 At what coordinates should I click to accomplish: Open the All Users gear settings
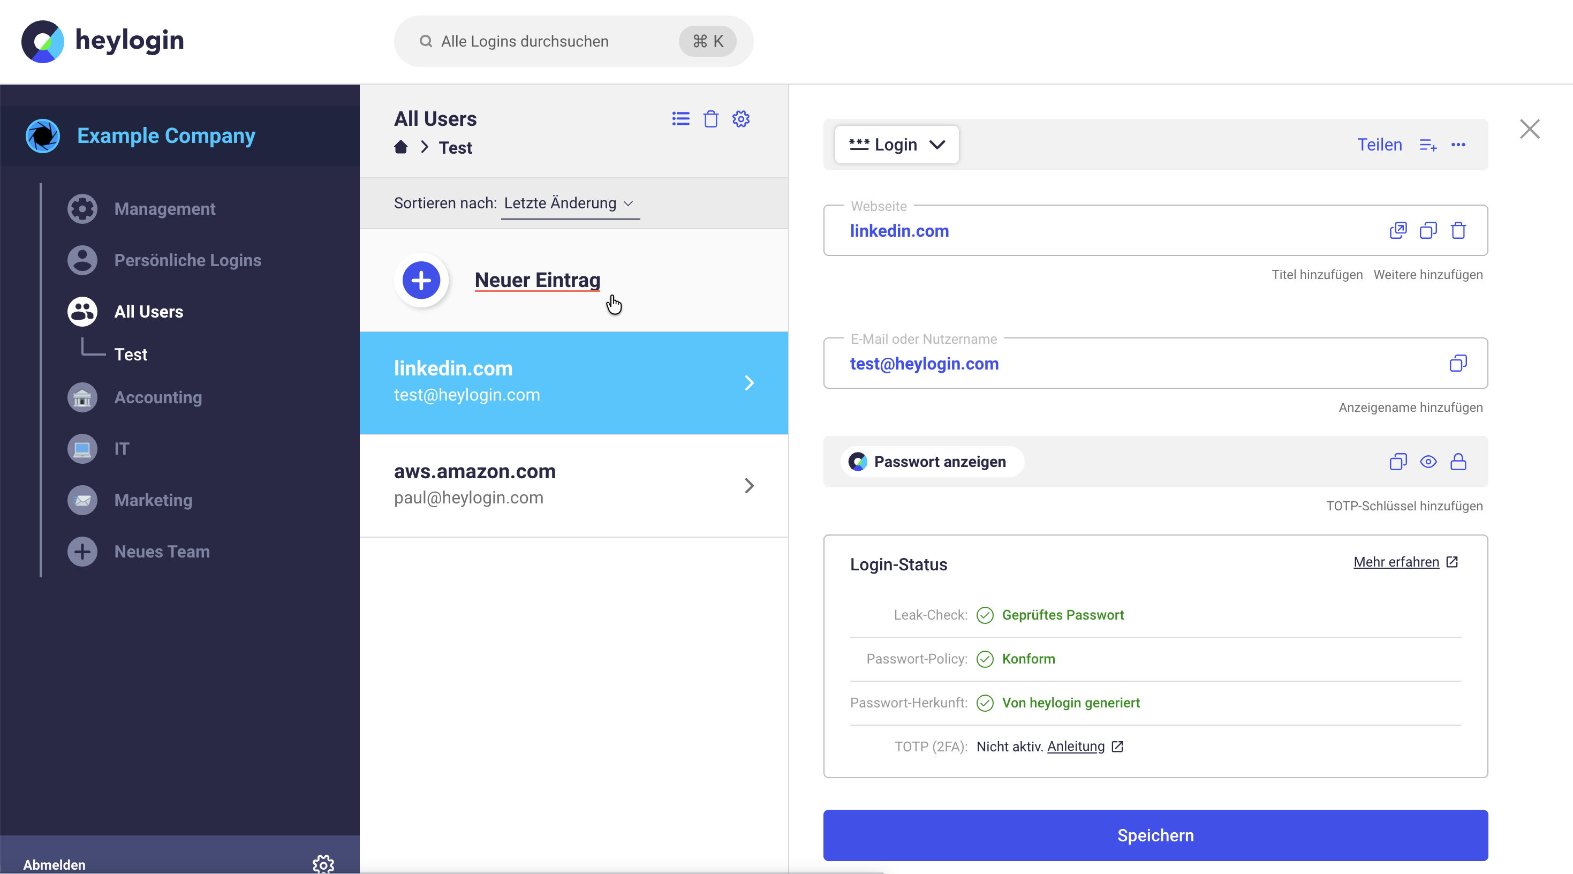click(740, 118)
